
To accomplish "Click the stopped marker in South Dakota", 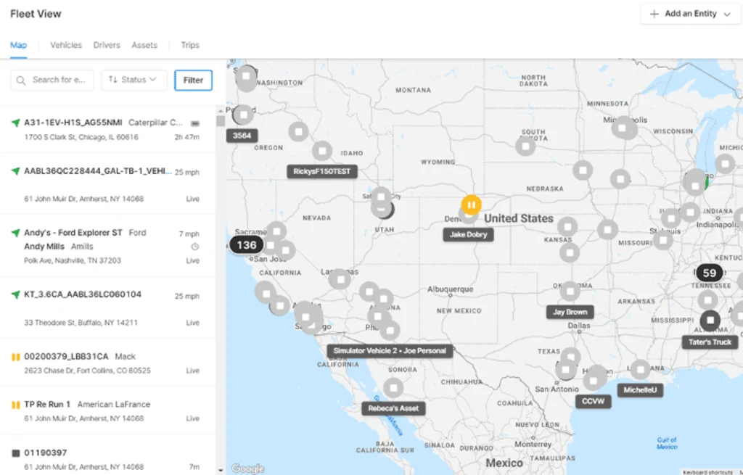I will [525, 146].
